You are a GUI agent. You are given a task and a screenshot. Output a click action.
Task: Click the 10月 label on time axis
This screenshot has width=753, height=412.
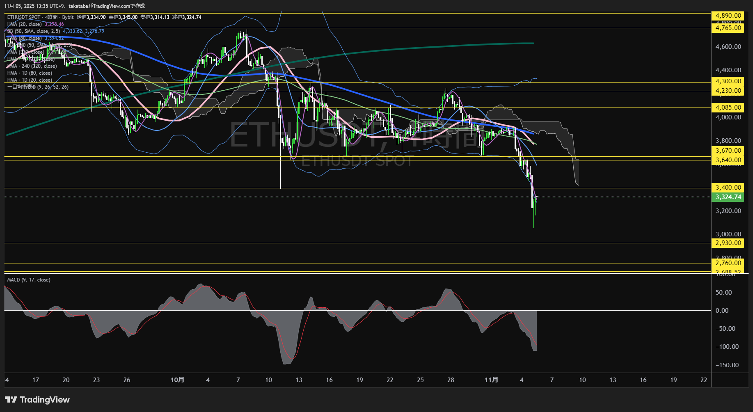pyautogui.click(x=177, y=380)
